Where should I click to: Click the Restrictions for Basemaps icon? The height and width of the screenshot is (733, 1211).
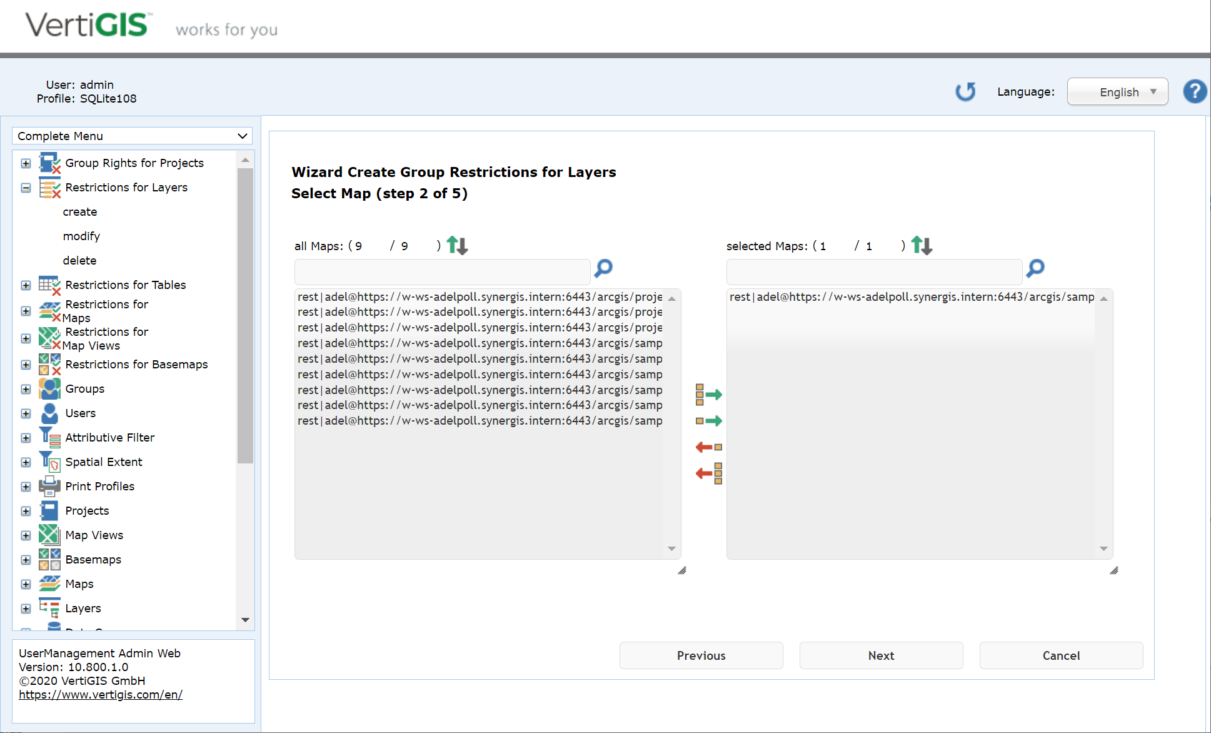[x=49, y=364]
